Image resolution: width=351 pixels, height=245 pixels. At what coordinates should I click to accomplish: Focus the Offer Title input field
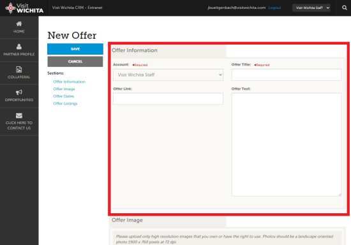pos(287,74)
